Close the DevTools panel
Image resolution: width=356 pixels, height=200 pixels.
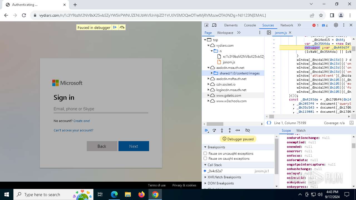pyautogui.click(x=351, y=25)
